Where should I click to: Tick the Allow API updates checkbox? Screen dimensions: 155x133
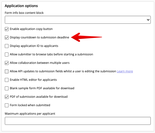[7, 71]
